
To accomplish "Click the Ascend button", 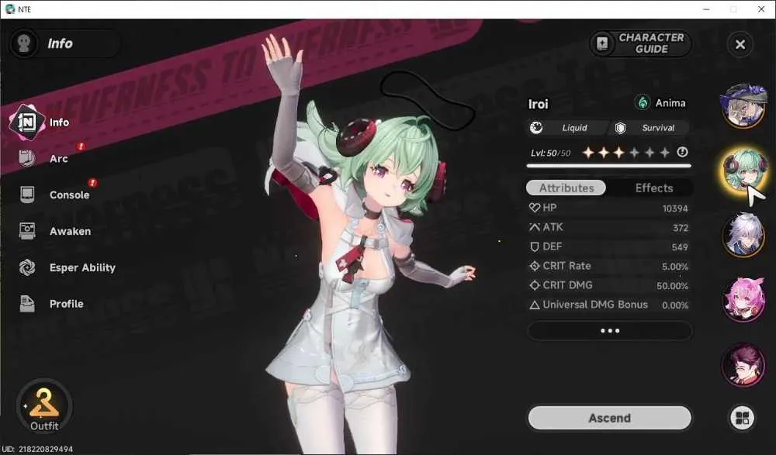I will (x=610, y=418).
